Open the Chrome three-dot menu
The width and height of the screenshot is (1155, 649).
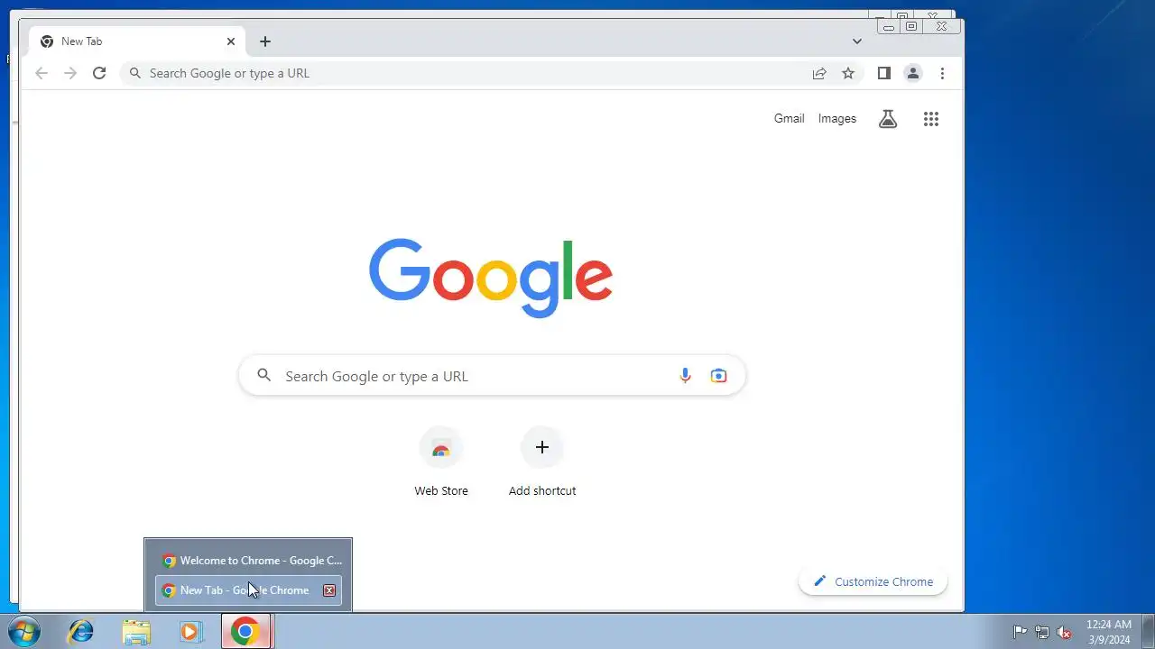point(942,73)
